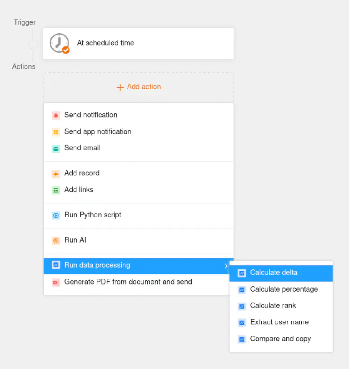
Task: Select the Compare and copy action
Action: [x=280, y=339]
